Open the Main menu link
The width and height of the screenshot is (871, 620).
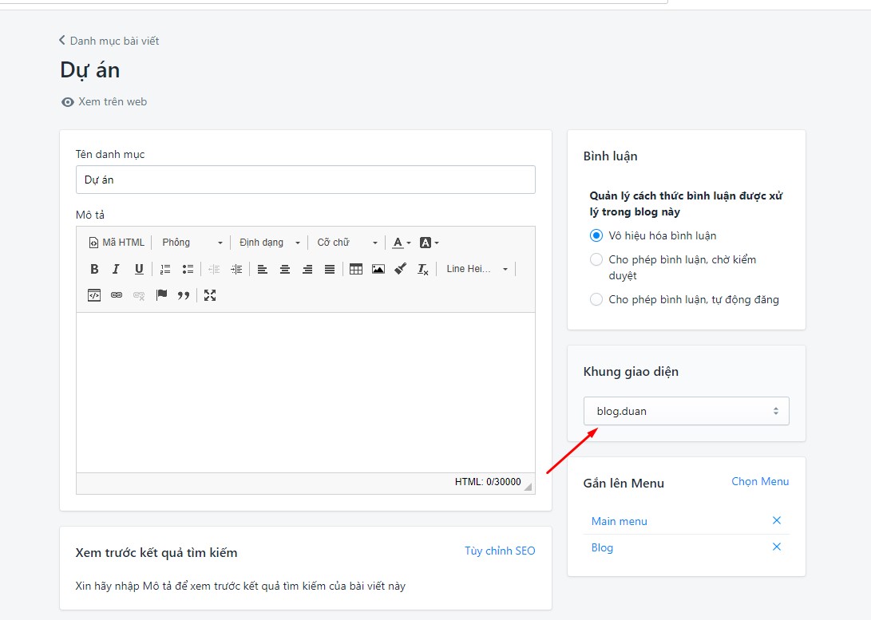620,521
